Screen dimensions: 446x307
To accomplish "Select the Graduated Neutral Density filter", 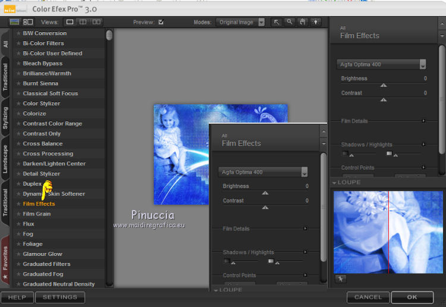I will click(59, 284).
